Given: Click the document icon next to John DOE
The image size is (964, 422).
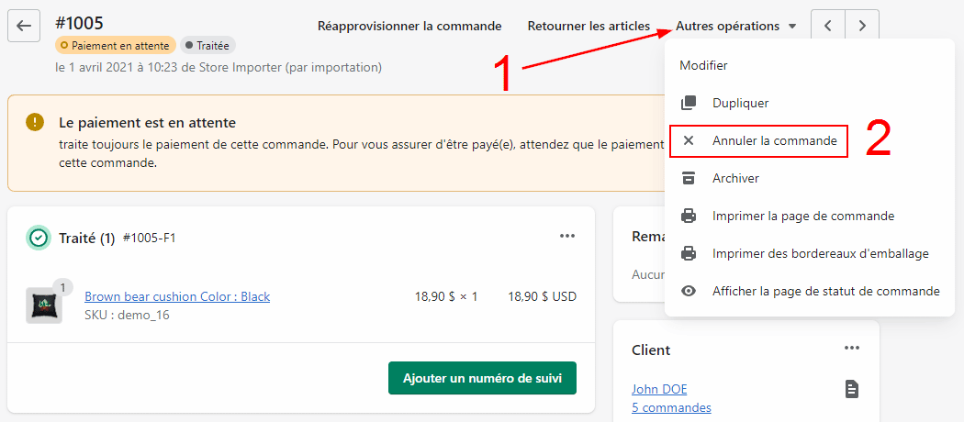Looking at the screenshot, I should coord(852,390).
